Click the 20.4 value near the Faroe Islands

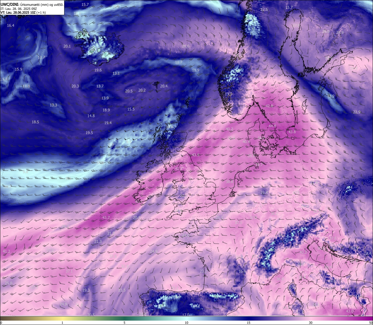pos(164,86)
